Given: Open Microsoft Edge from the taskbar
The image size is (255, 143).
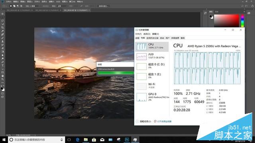Looking at the screenshot, I should pyautogui.click(x=78, y=139).
